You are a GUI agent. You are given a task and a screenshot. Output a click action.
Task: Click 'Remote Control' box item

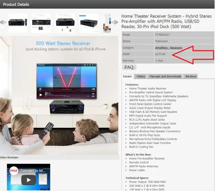(x=139, y=162)
